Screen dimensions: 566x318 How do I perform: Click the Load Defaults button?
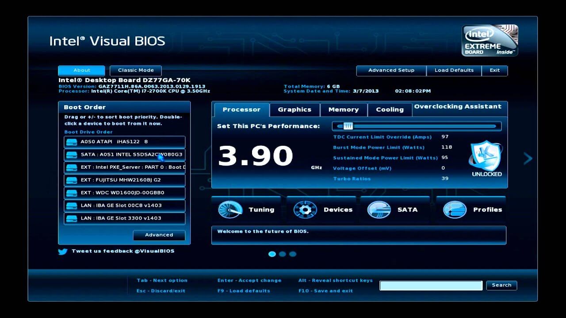click(454, 70)
